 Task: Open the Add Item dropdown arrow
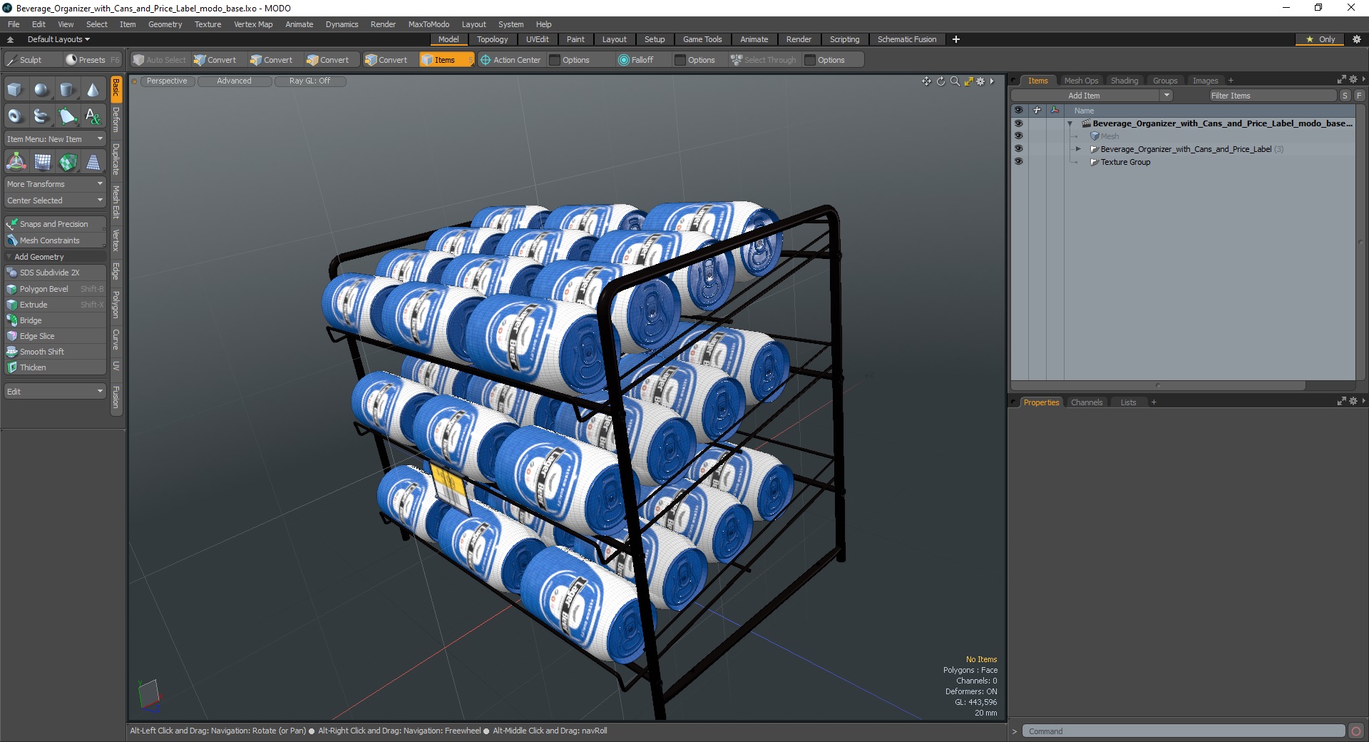pyautogui.click(x=1167, y=96)
